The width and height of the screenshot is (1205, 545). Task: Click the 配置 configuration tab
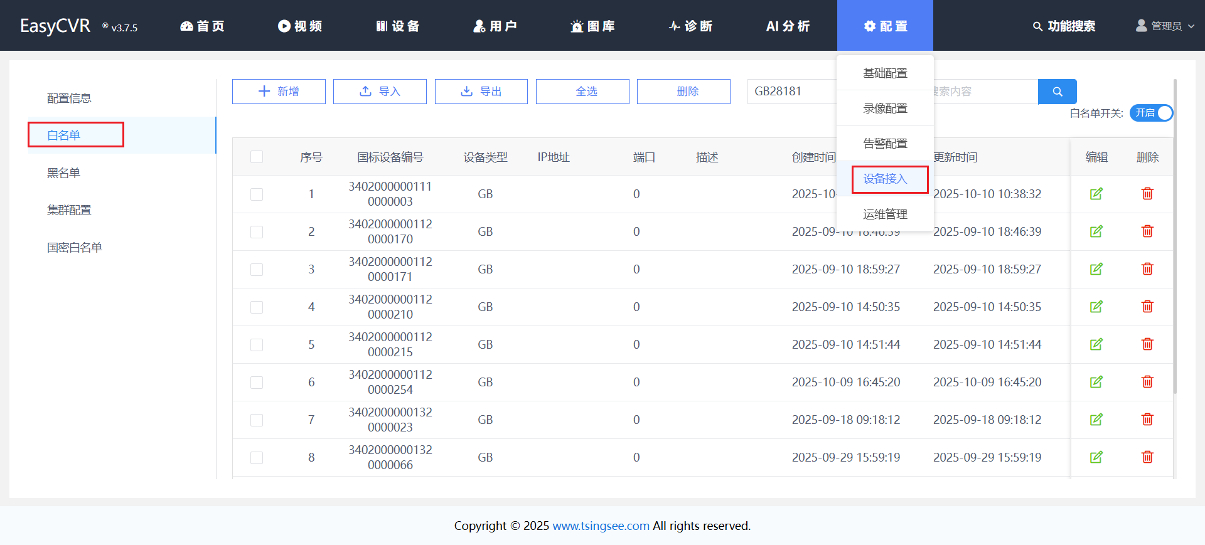point(885,26)
